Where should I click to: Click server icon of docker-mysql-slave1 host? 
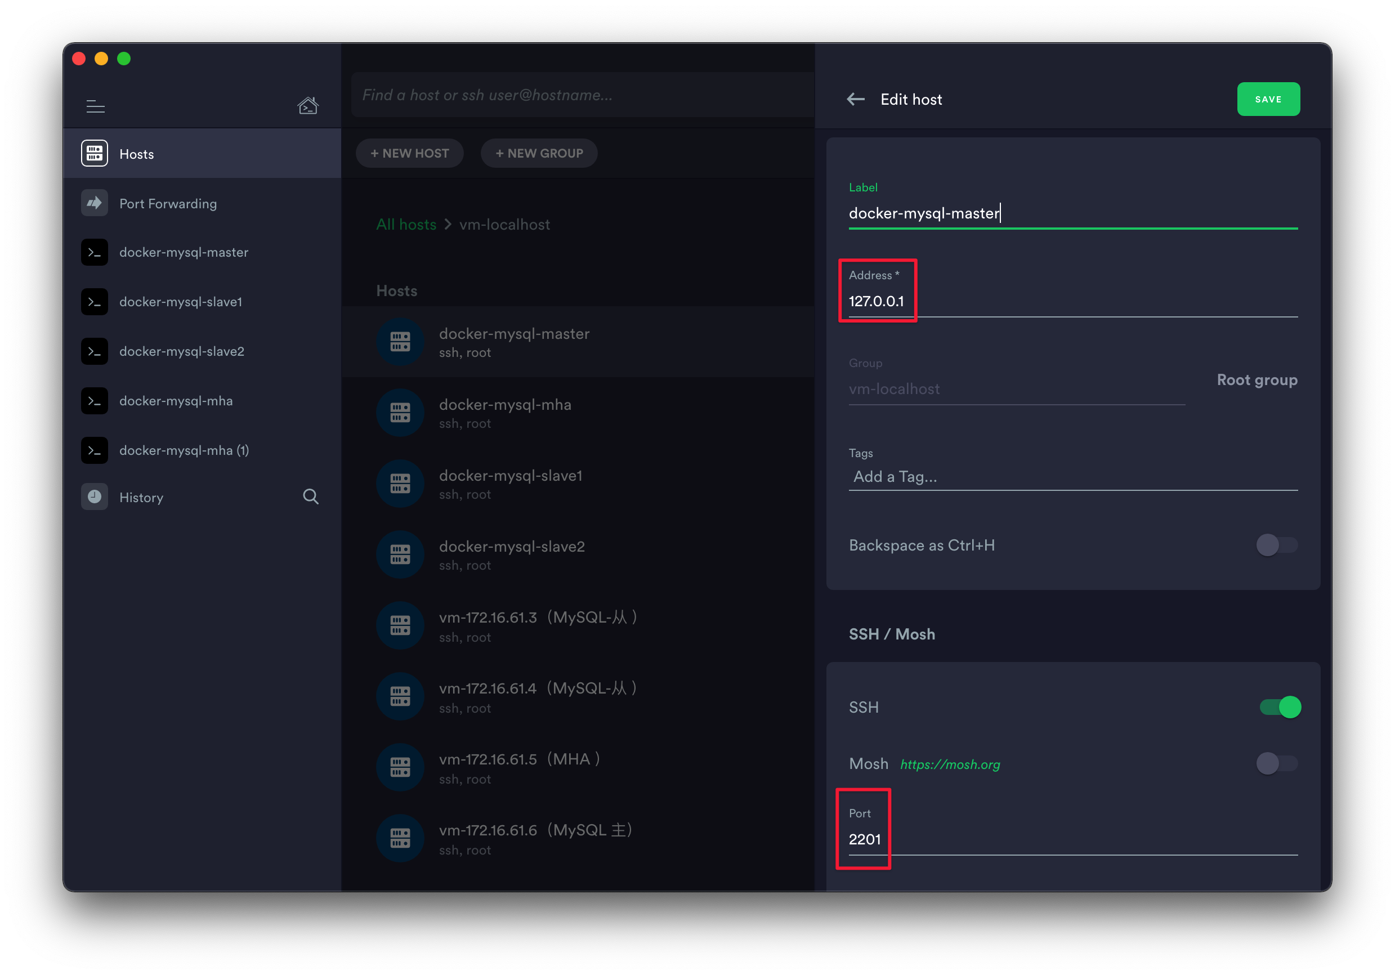(x=400, y=484)
